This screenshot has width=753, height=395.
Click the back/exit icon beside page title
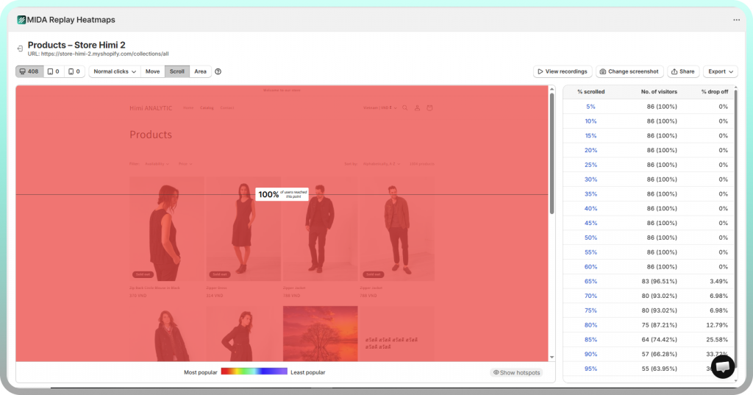pos(21,49)
